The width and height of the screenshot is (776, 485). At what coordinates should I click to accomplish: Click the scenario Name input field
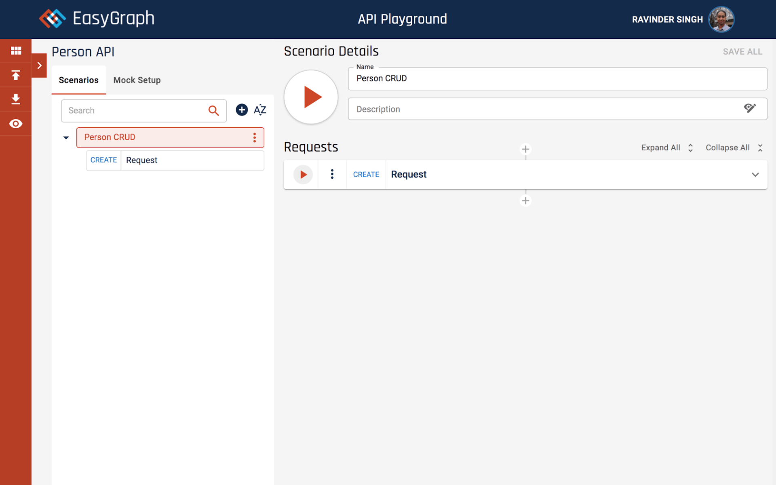(557, 78)
